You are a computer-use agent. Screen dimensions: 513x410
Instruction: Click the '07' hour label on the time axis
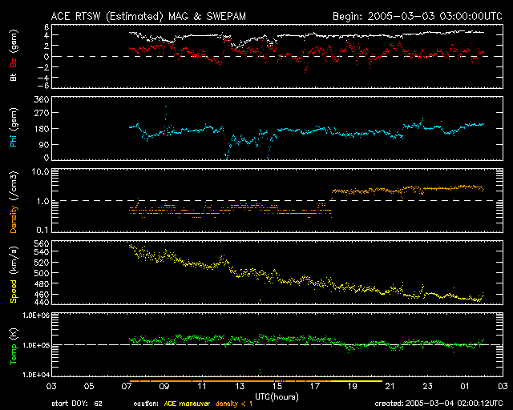click(127, 386)
